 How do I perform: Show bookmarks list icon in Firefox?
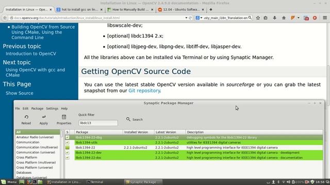[x=266, y=18]
